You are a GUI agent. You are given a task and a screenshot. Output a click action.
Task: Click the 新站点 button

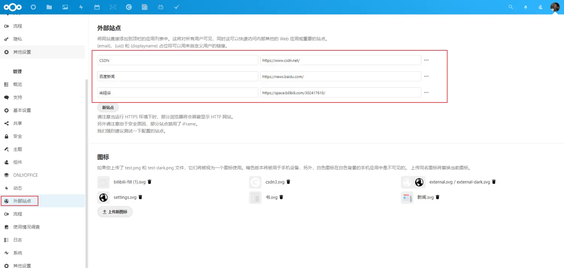coord(108,107)
